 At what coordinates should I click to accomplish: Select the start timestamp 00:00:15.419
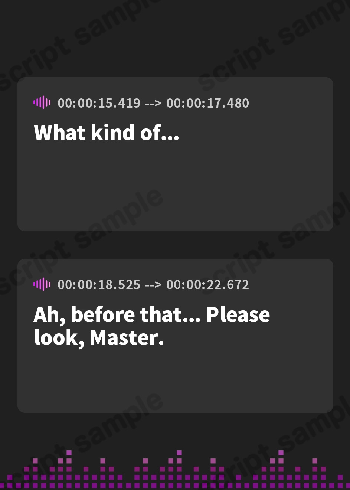click(99, 103)
